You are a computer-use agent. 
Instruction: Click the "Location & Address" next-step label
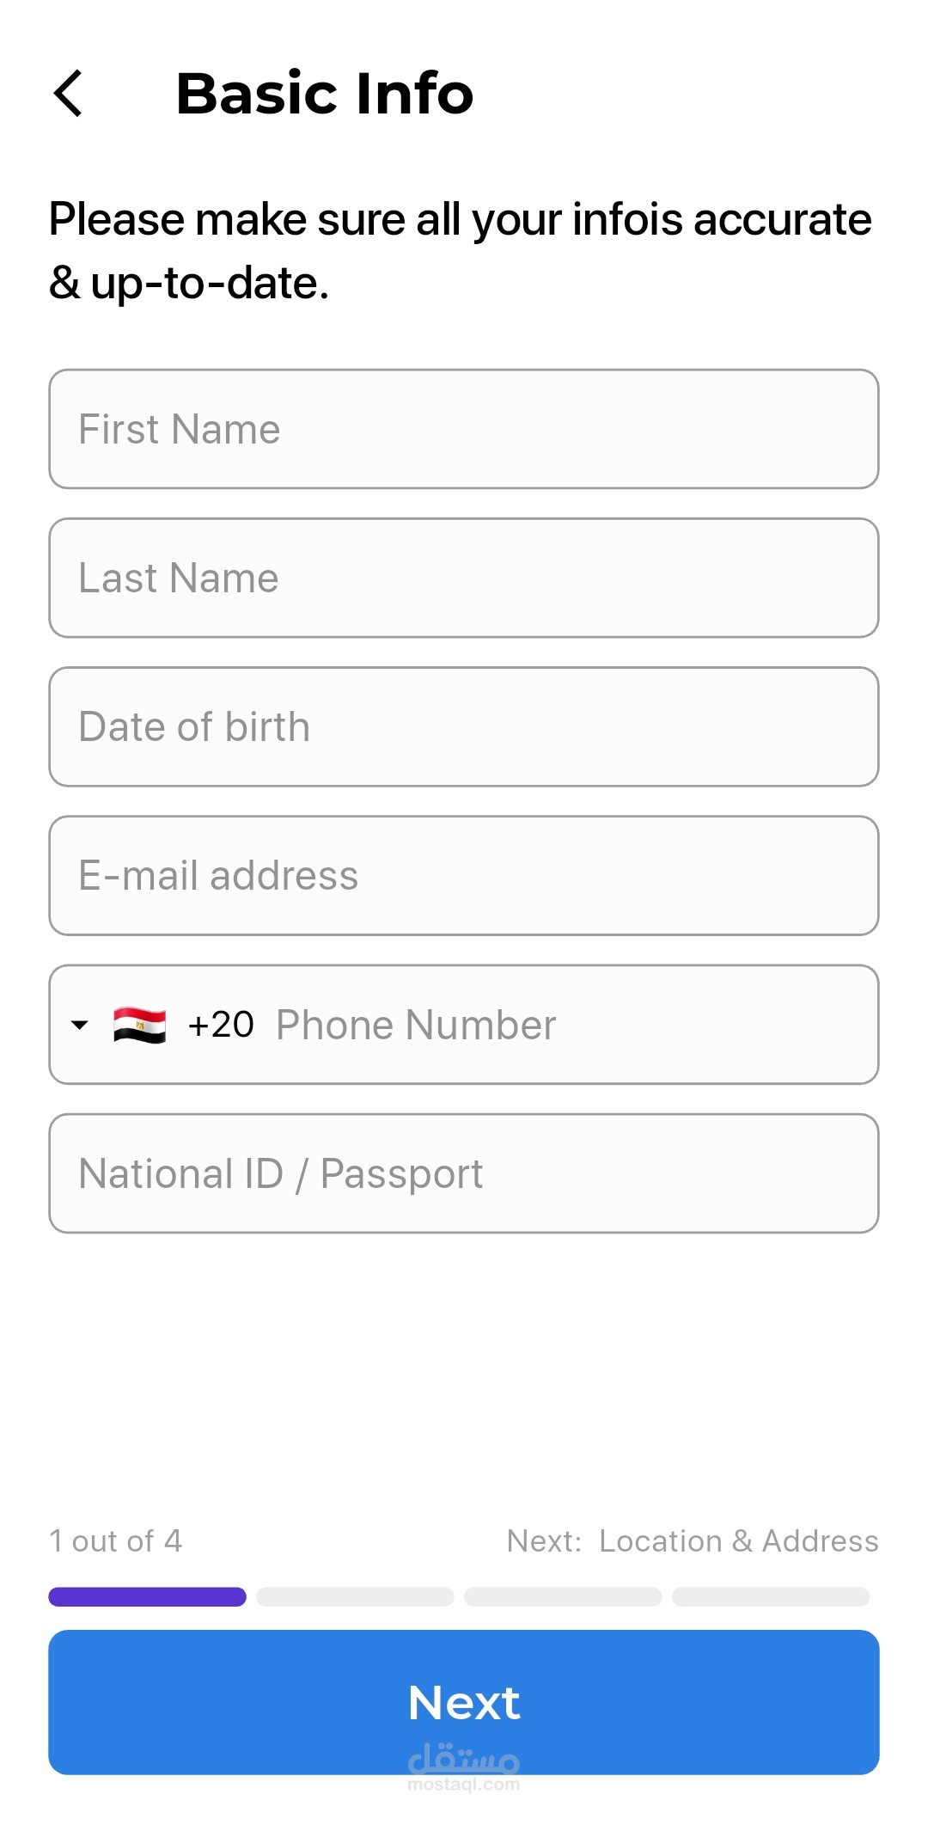click(x=738, y=1541)
